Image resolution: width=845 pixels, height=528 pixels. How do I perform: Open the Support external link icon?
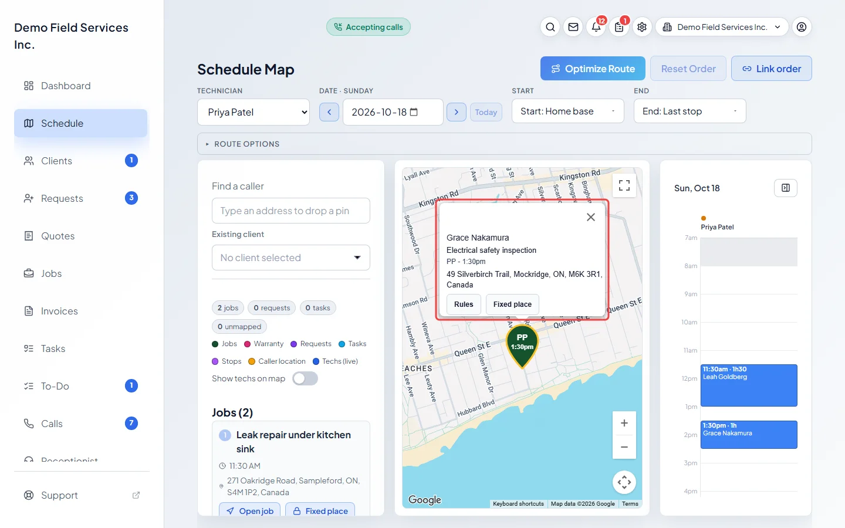click(136, 495)
